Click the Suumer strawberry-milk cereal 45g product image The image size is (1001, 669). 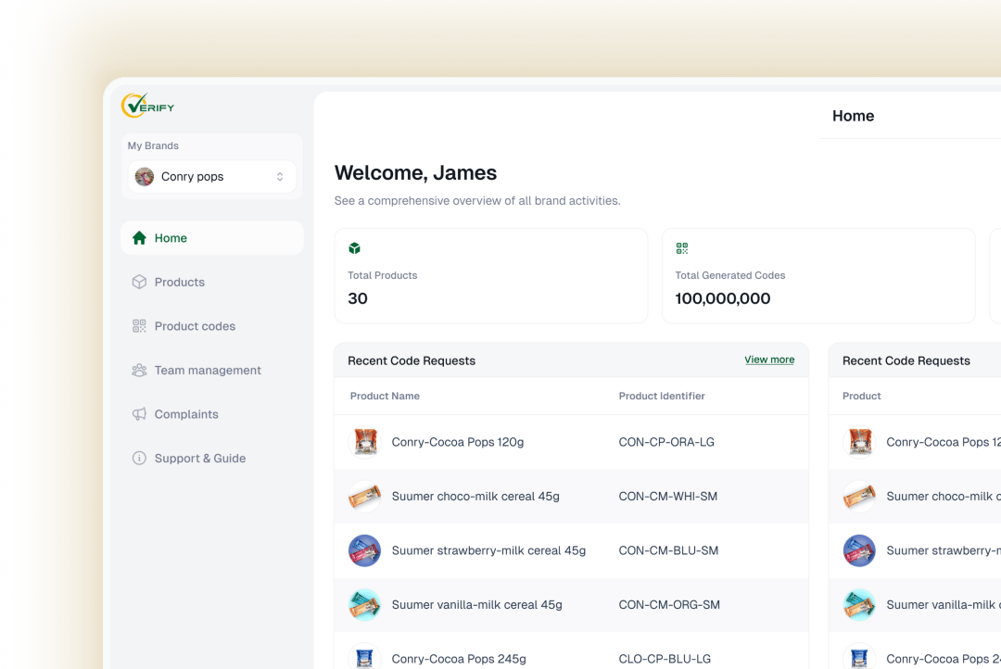coord(364,550)
